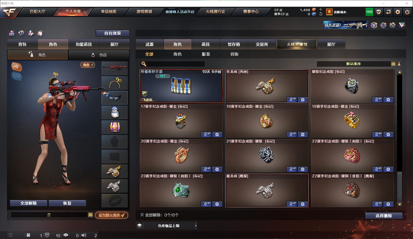
Task: Open the settings gear in top bar
Action: point(398,12)
